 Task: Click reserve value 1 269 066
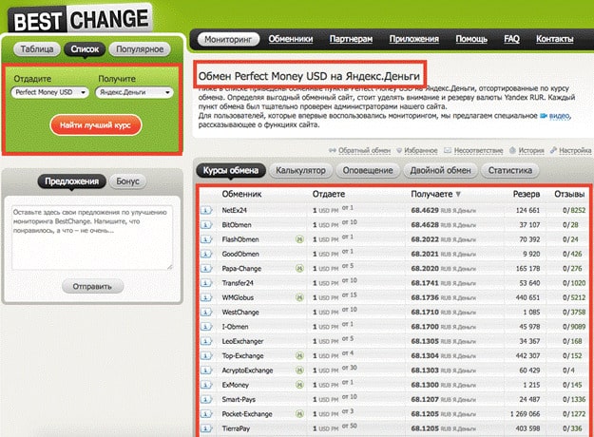tap(525, 414)
